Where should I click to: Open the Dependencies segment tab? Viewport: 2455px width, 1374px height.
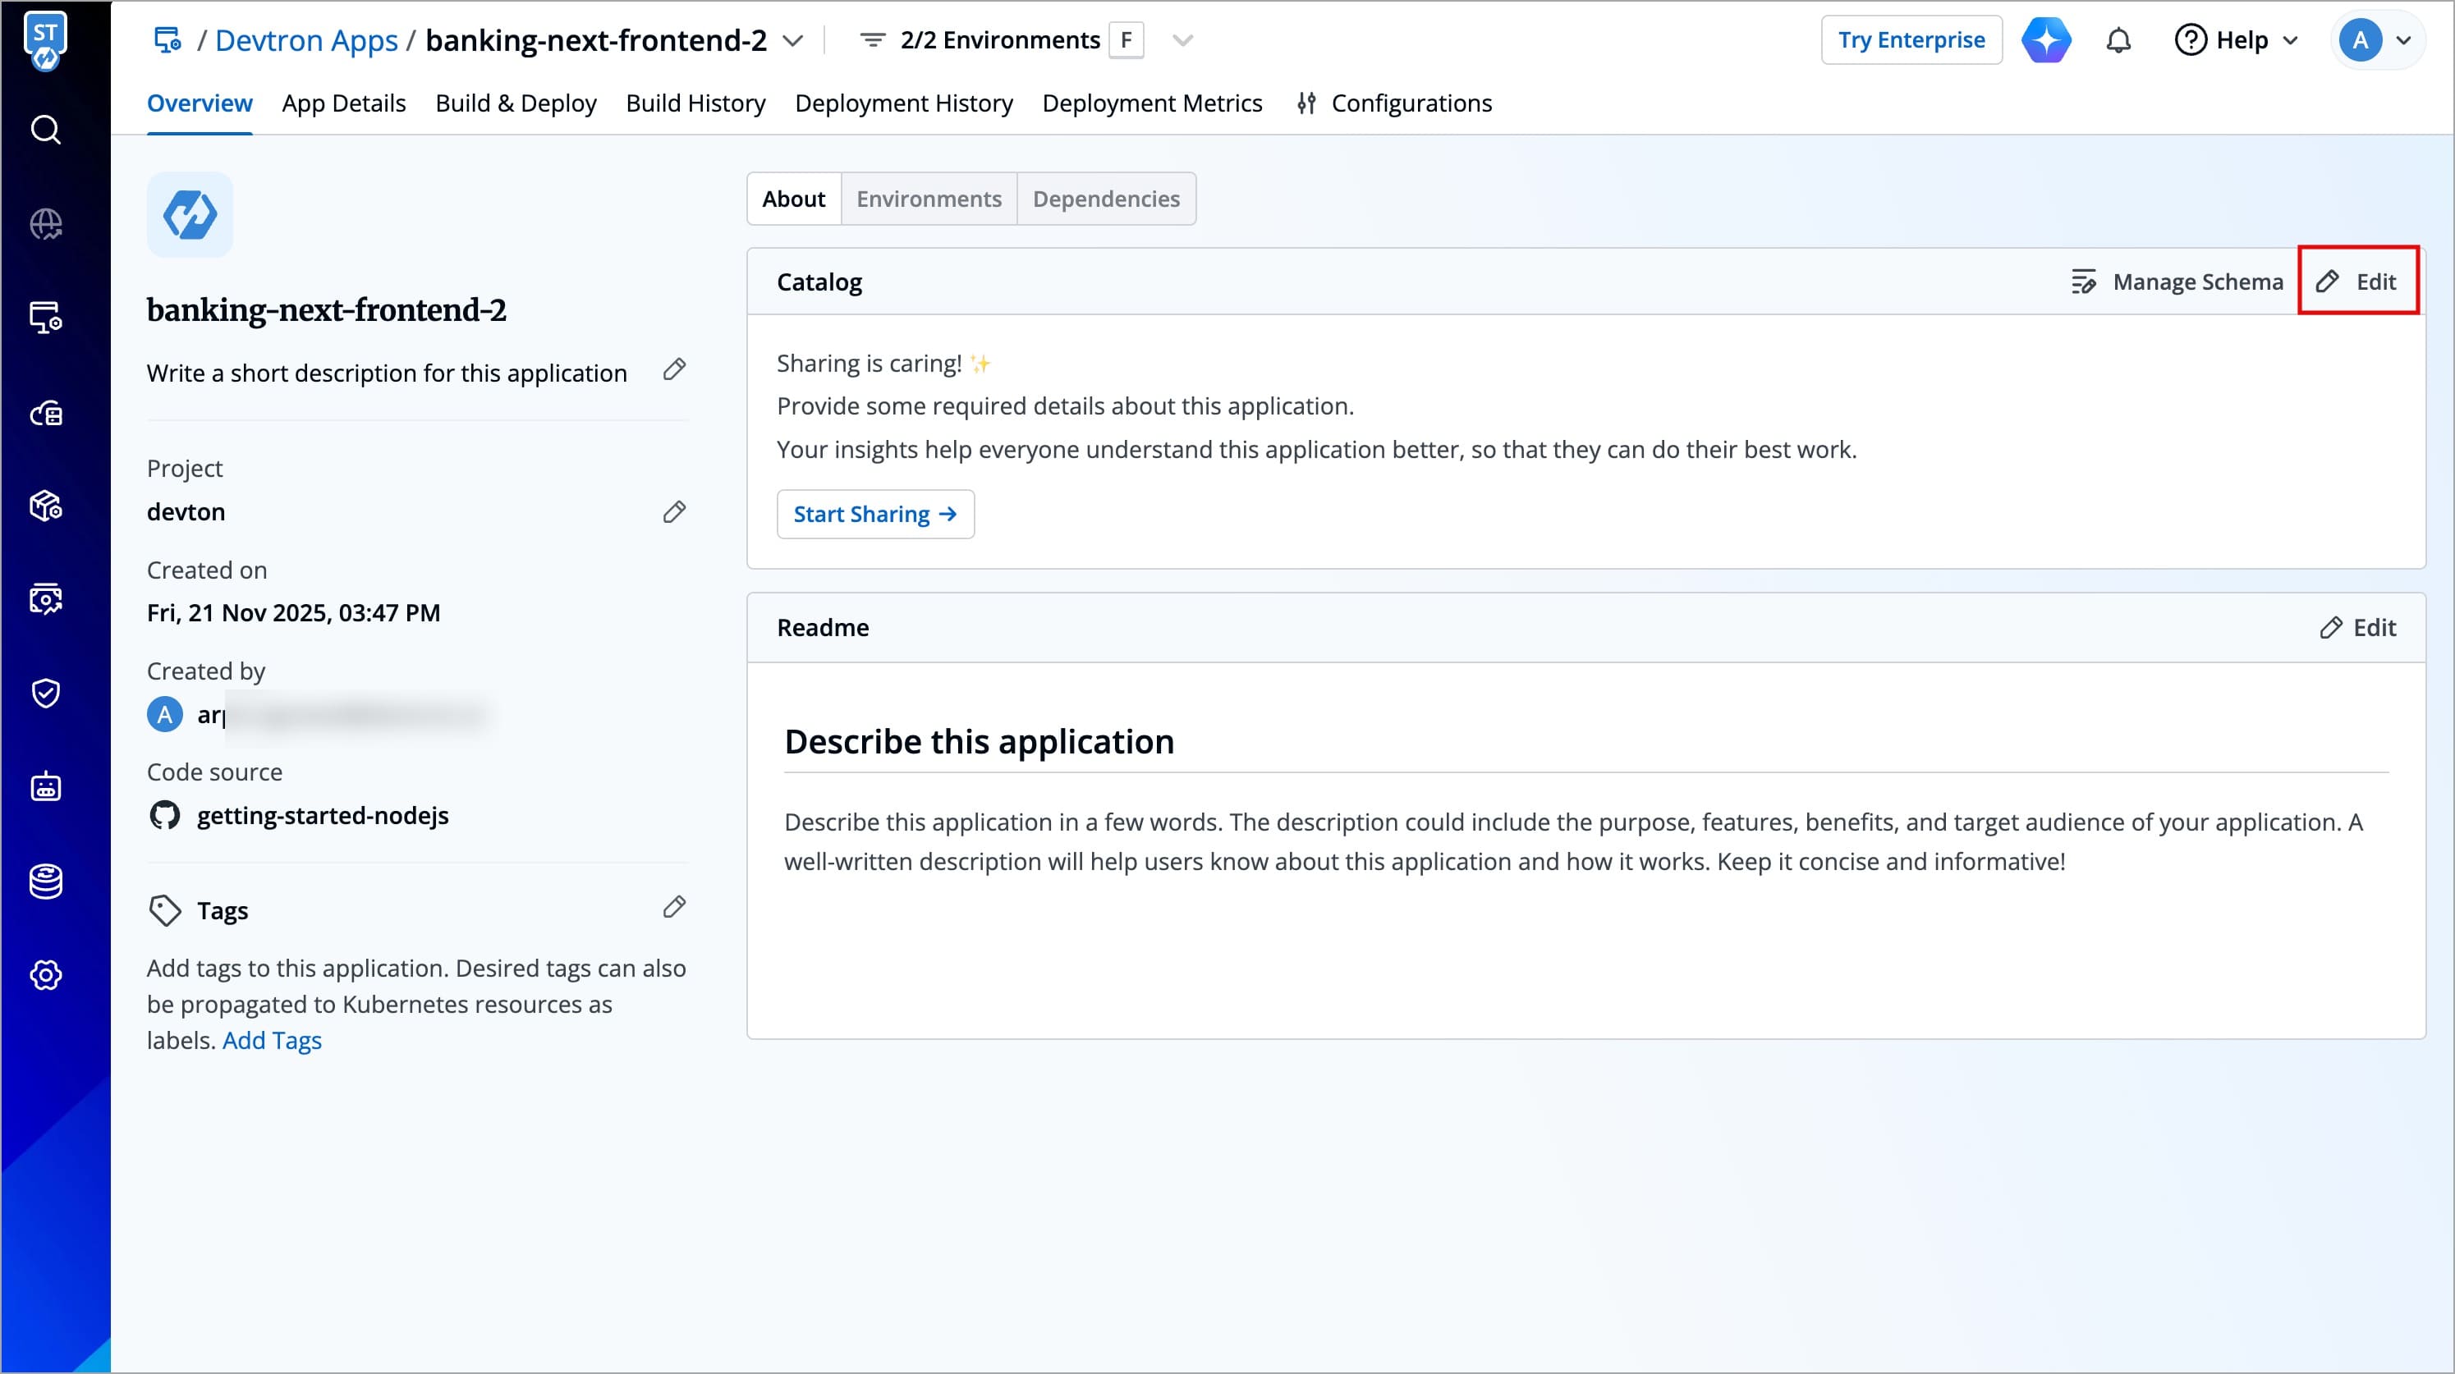1105,199
